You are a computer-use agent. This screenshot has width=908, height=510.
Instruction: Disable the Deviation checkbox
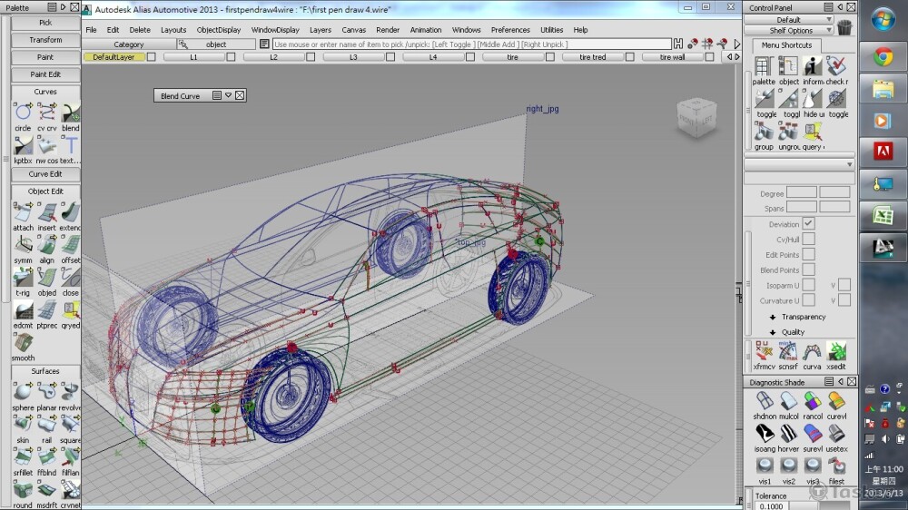click(x=808, y=224)
